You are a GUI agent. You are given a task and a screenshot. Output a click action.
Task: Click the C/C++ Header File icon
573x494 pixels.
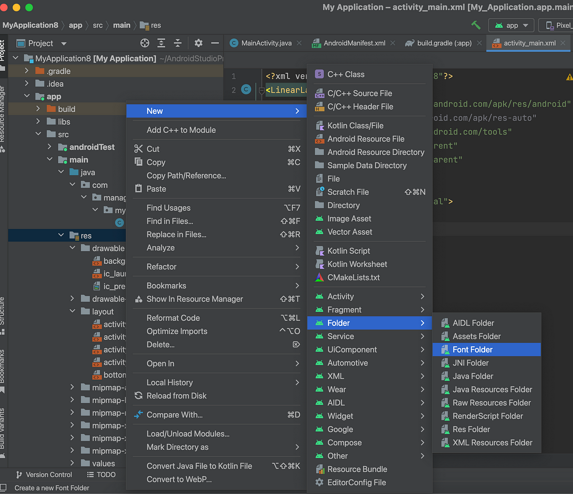tap(320, 107)
